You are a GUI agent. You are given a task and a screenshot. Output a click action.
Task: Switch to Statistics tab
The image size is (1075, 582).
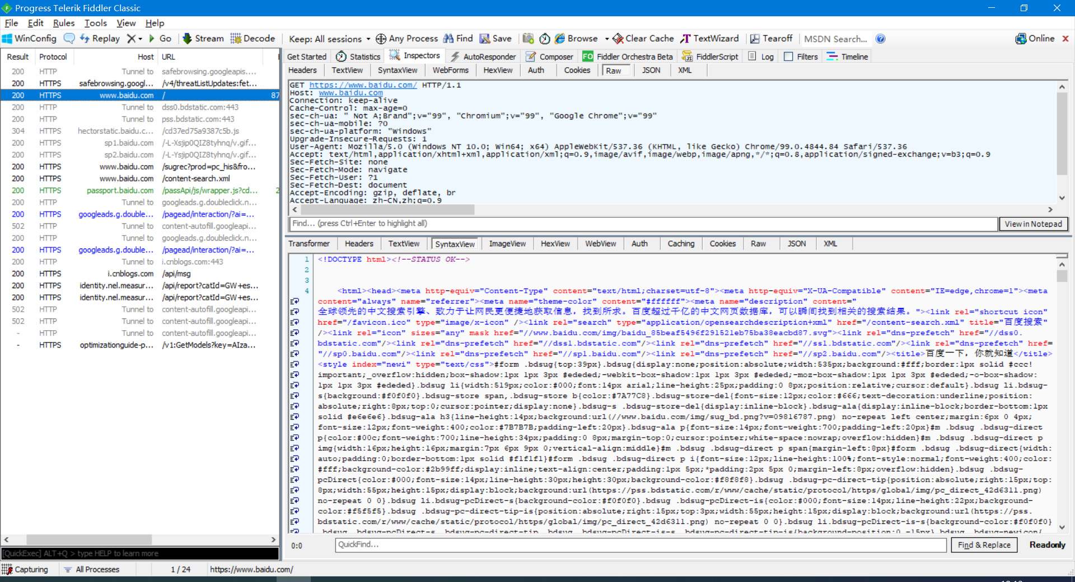coord(358,57)
